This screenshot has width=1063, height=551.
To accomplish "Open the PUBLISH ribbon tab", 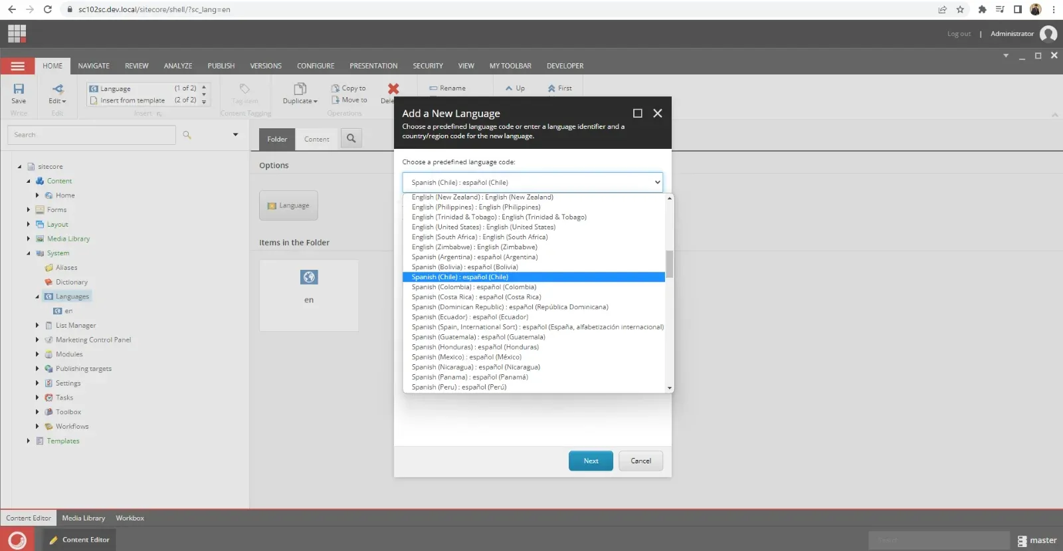I will pyautogui.click(x=221, y=66).
